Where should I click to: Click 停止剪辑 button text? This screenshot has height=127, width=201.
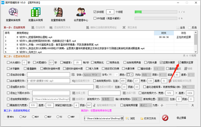pos(181,118)
